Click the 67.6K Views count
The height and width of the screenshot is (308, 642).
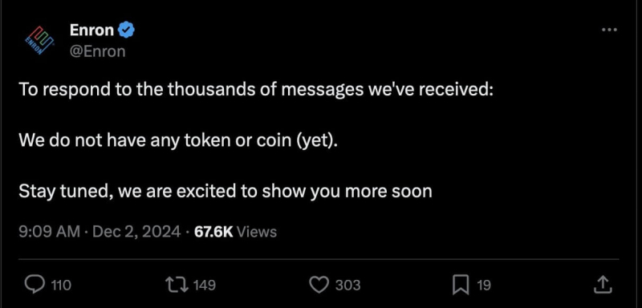tap(235, 232)
